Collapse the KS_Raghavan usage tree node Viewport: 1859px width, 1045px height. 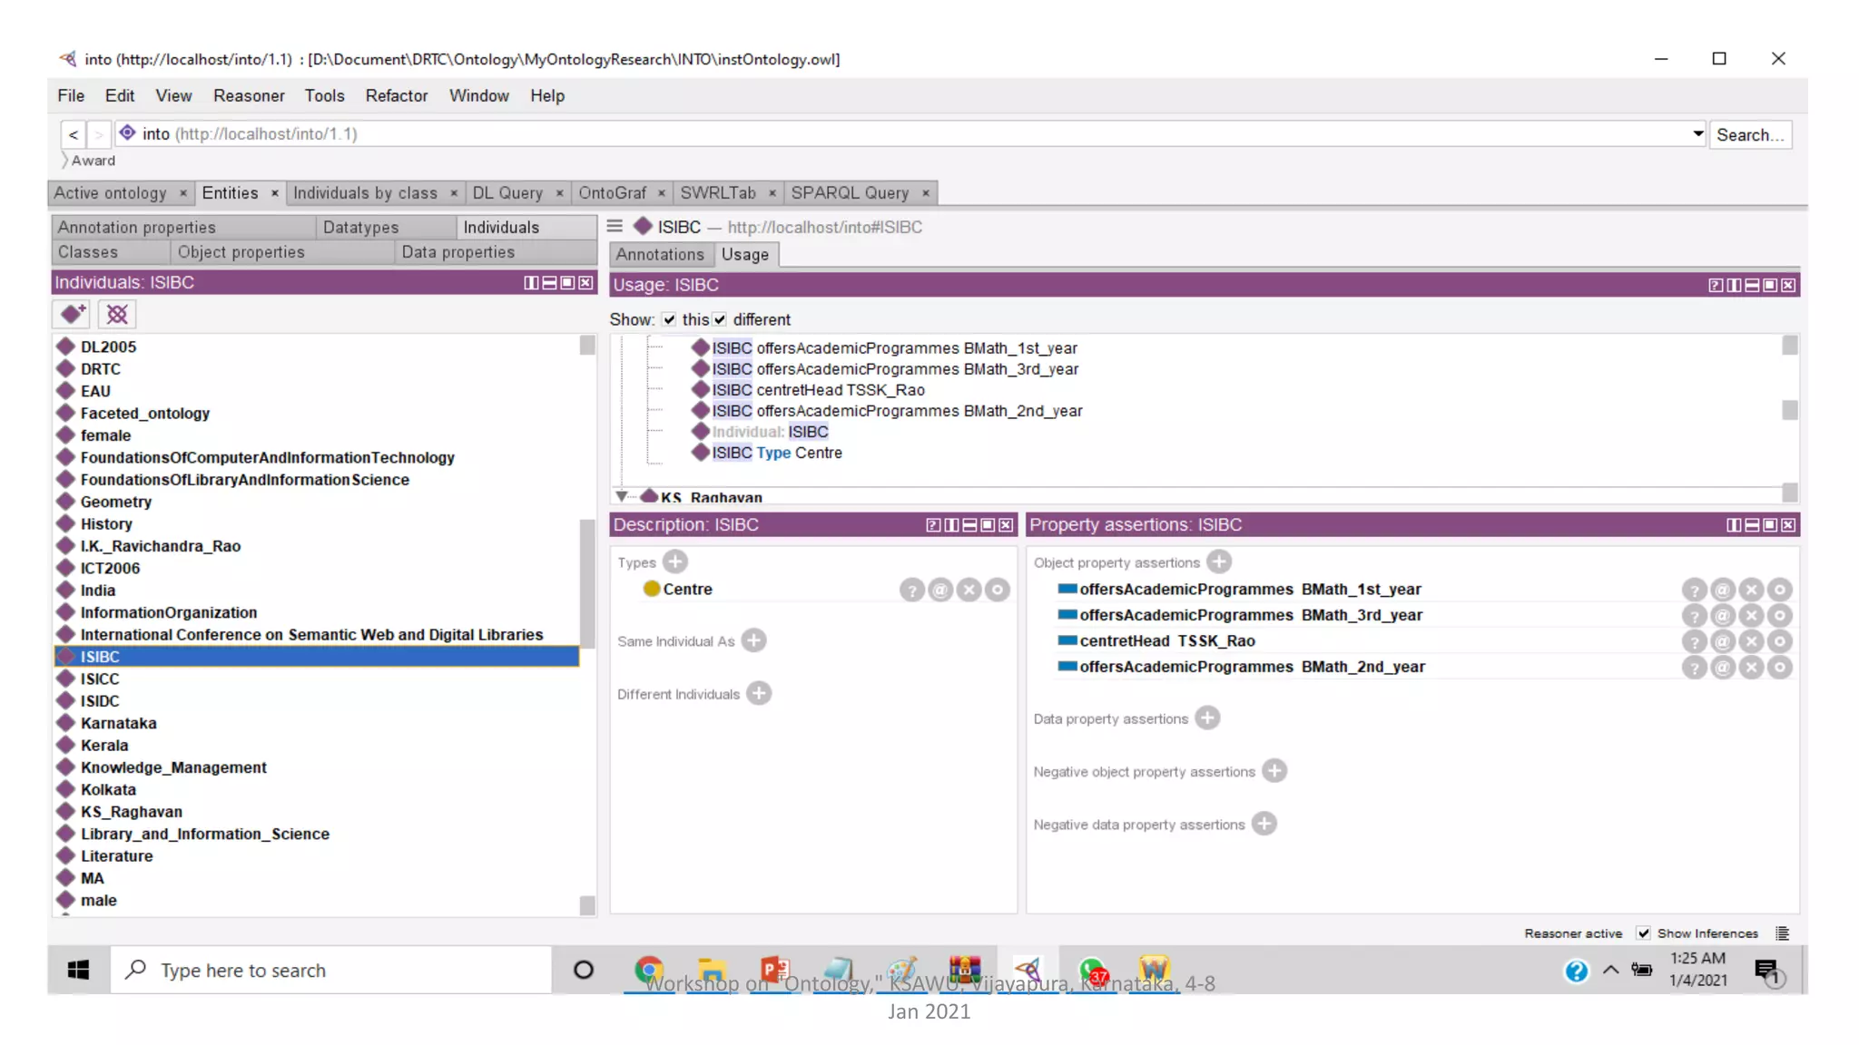click(622, 496)
